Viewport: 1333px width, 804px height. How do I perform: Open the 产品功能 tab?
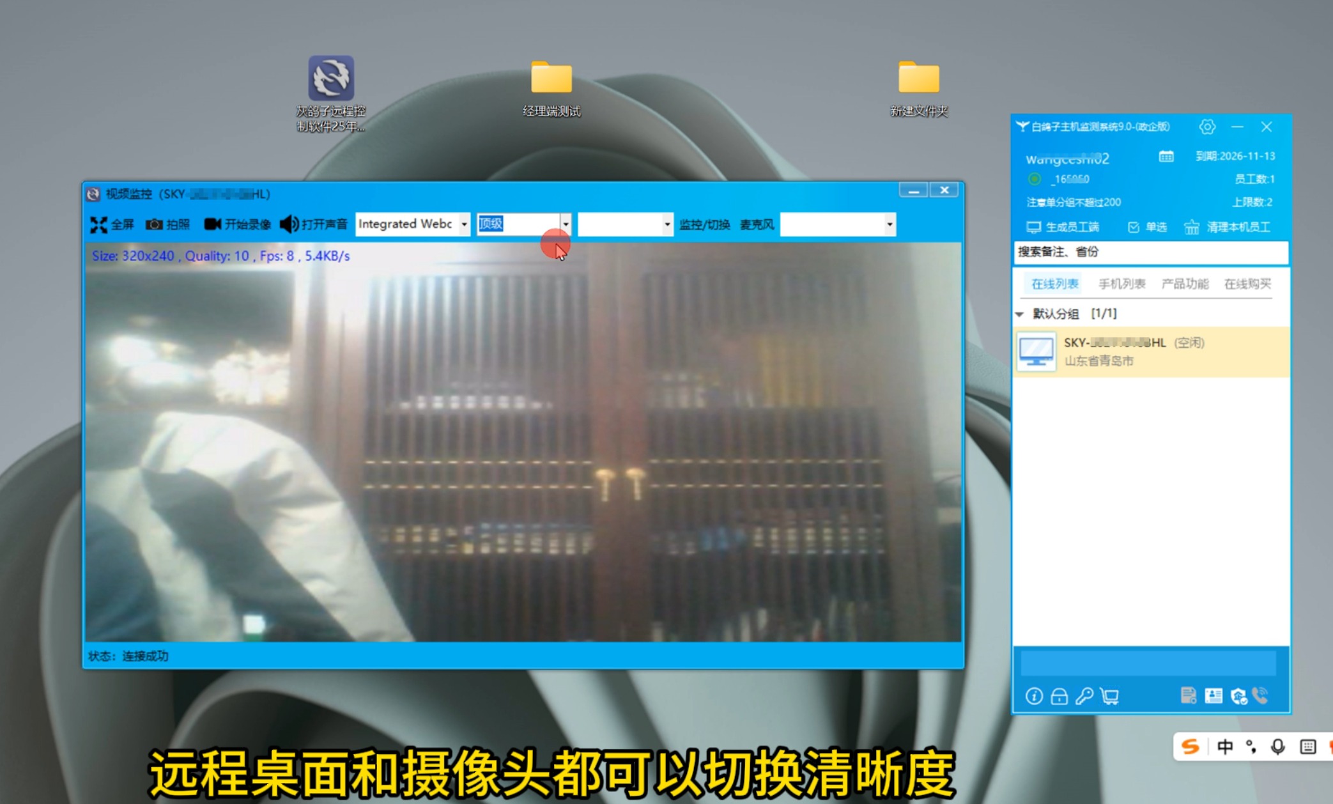(1185, 284)
